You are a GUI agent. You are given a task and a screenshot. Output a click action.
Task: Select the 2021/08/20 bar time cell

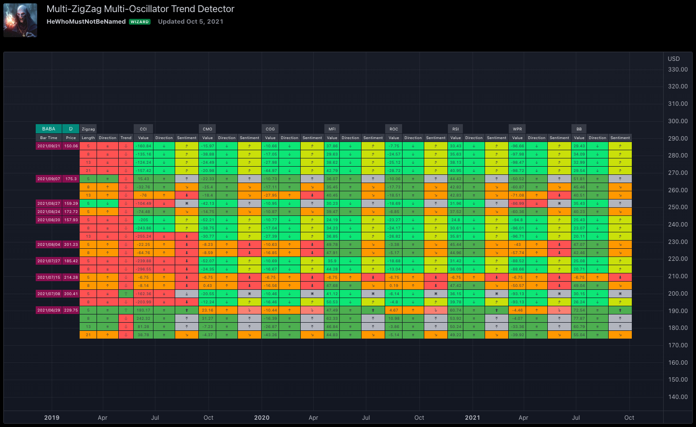(49, 220)
